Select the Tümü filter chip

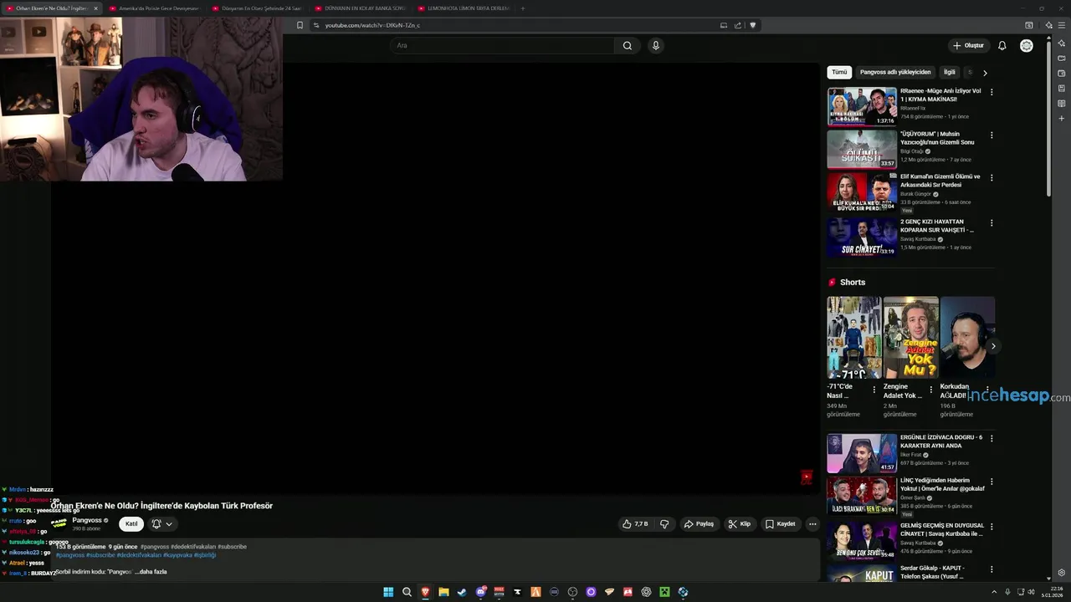[x=839, y=73]
